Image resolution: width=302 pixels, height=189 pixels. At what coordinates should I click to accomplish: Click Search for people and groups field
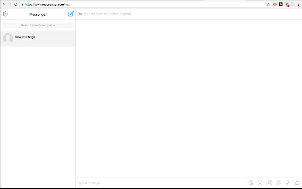pyautogui.click(x=38, y=25)
